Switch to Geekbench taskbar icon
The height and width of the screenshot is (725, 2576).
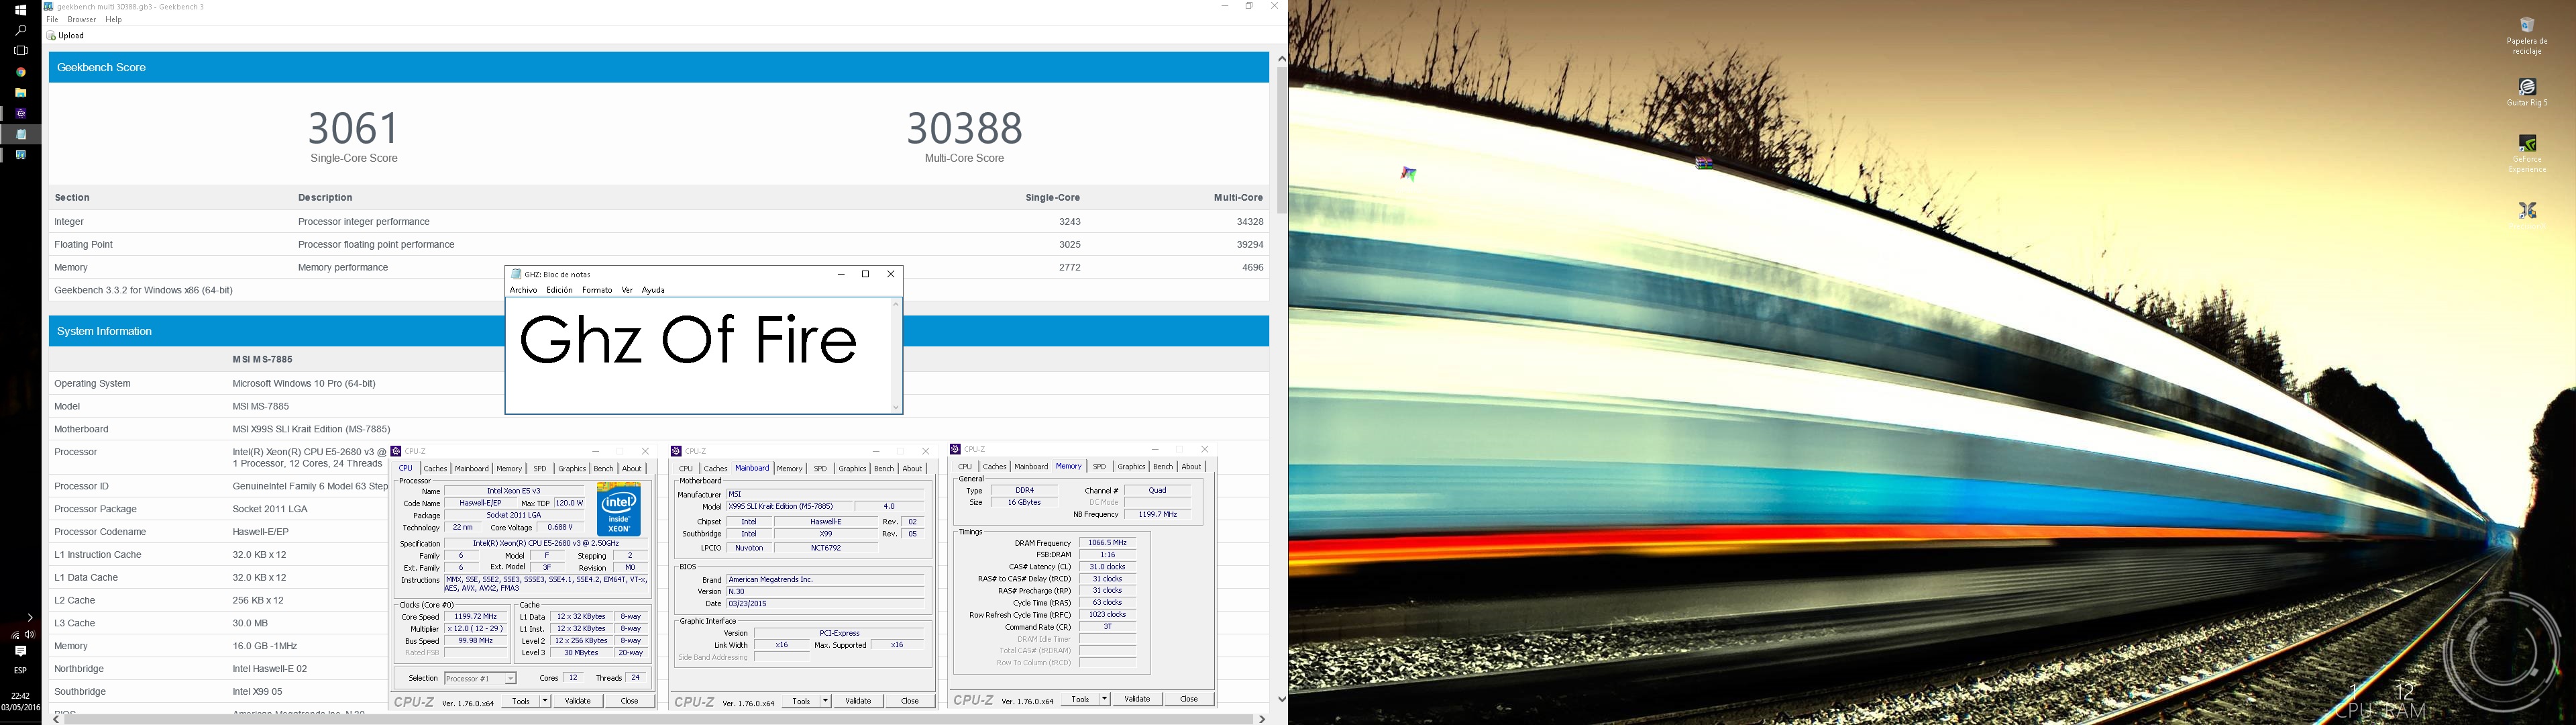click(x=20, y=155)
